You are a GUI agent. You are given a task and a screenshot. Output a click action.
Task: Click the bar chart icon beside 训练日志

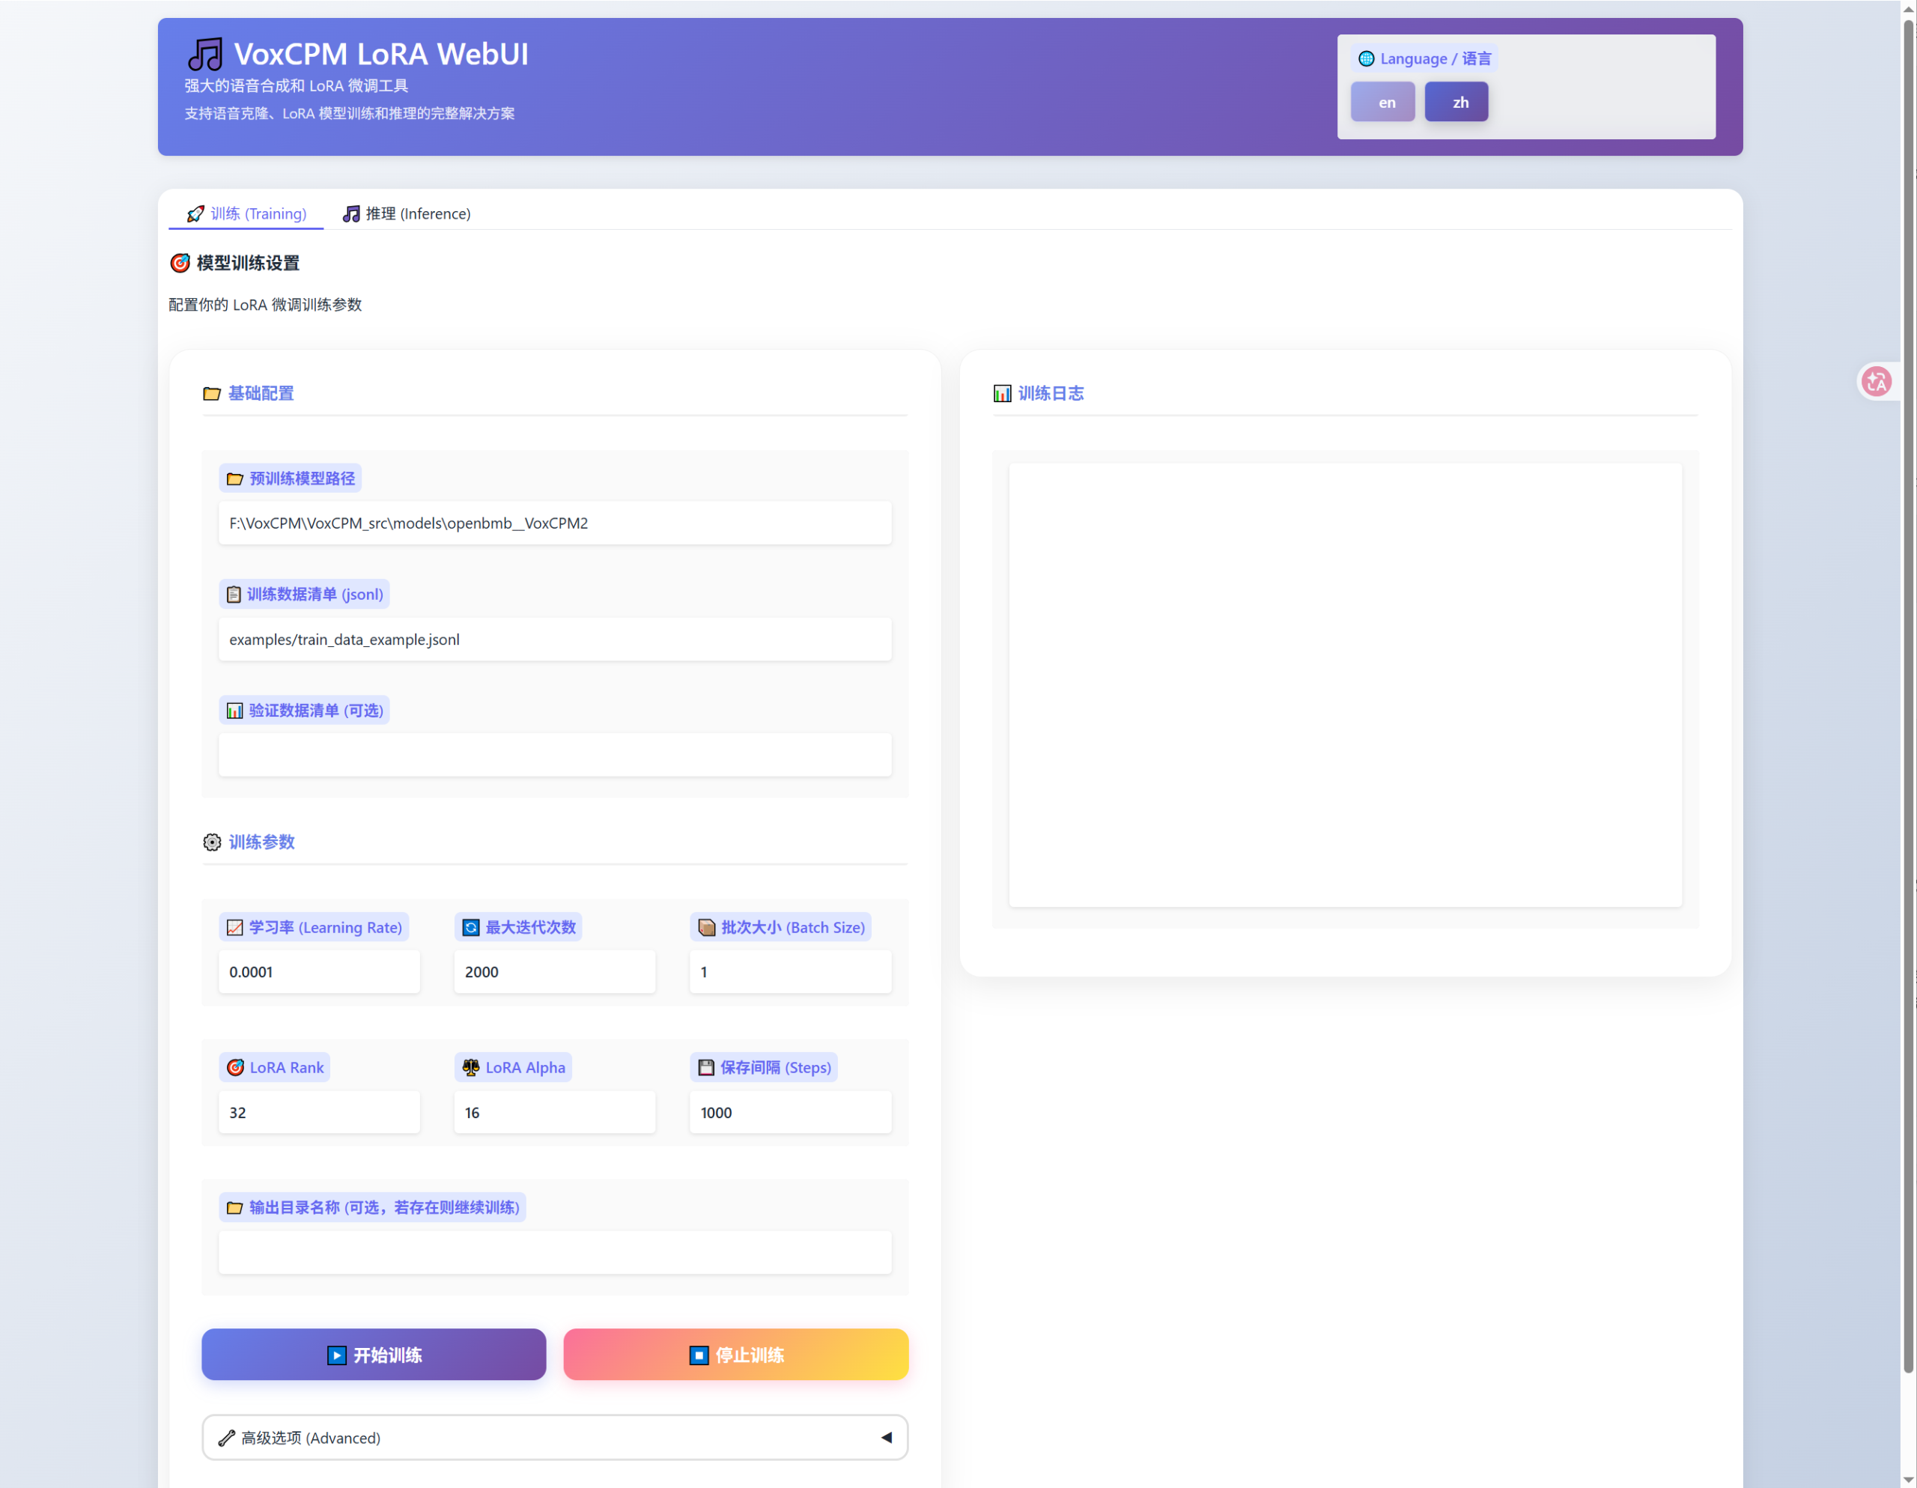[x=1001, y=393]
